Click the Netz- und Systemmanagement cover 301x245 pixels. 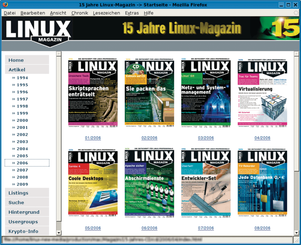click(x=206, y=93)
